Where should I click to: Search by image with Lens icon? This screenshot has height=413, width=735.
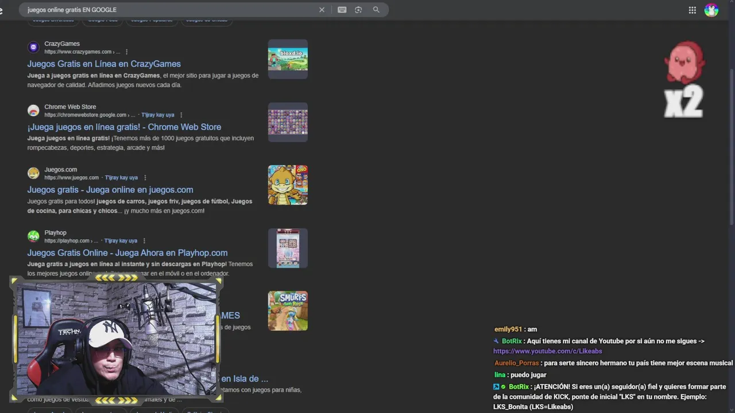(358, 10)
